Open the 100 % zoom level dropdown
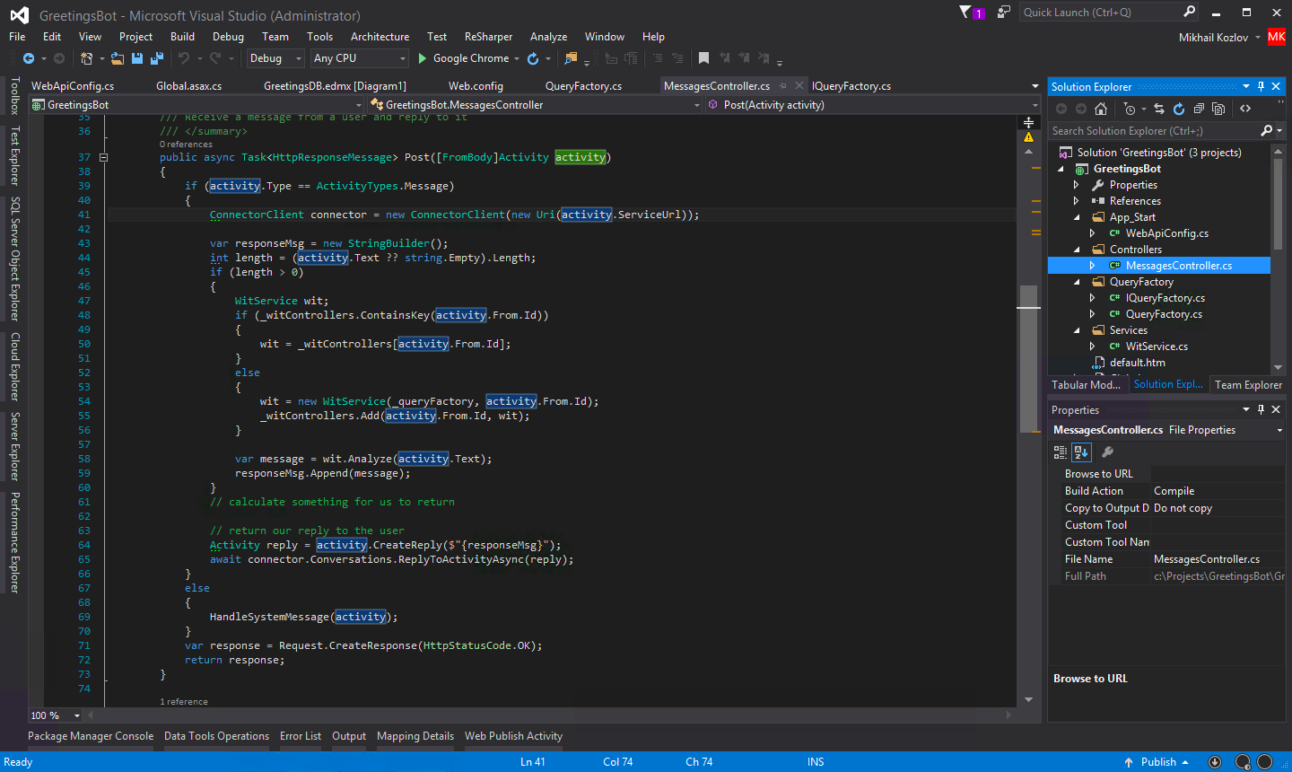Viewport: 1292px width, 772px height. coord(56,715)
